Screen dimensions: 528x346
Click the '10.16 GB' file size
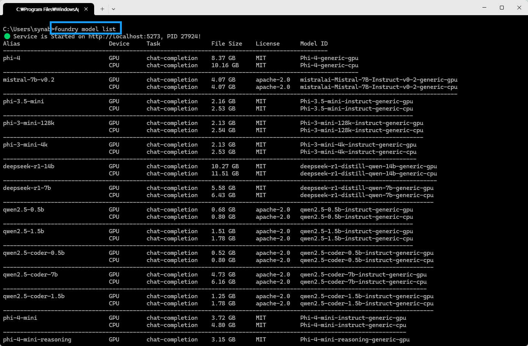coord(225,65)
